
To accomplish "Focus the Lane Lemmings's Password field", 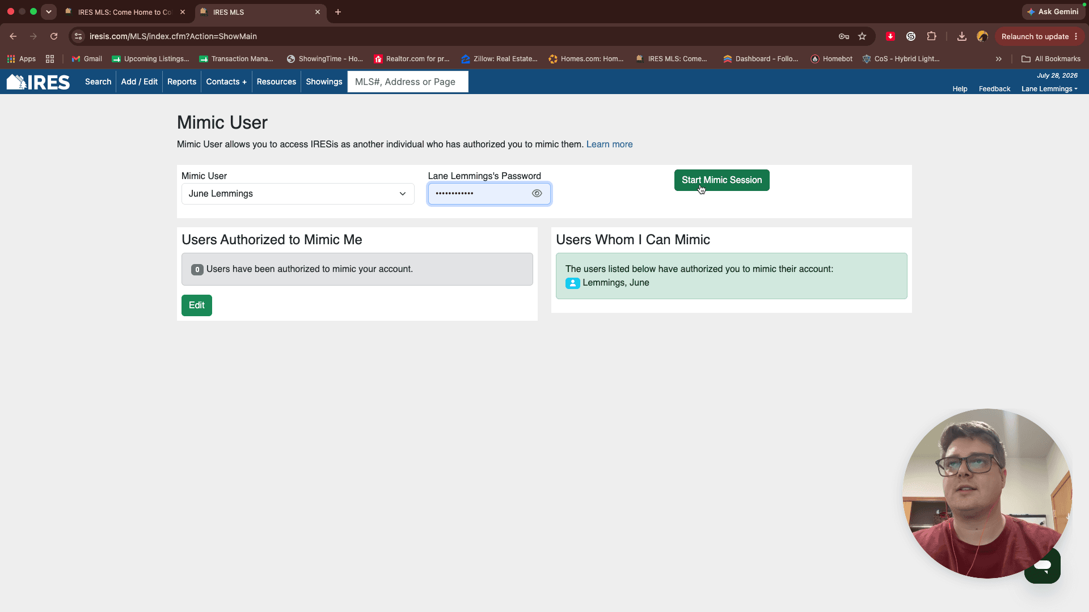I will coord(489,194).
